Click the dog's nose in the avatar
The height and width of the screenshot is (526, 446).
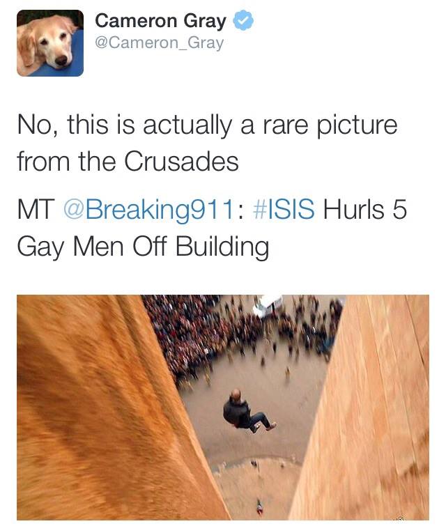point(61,60)
